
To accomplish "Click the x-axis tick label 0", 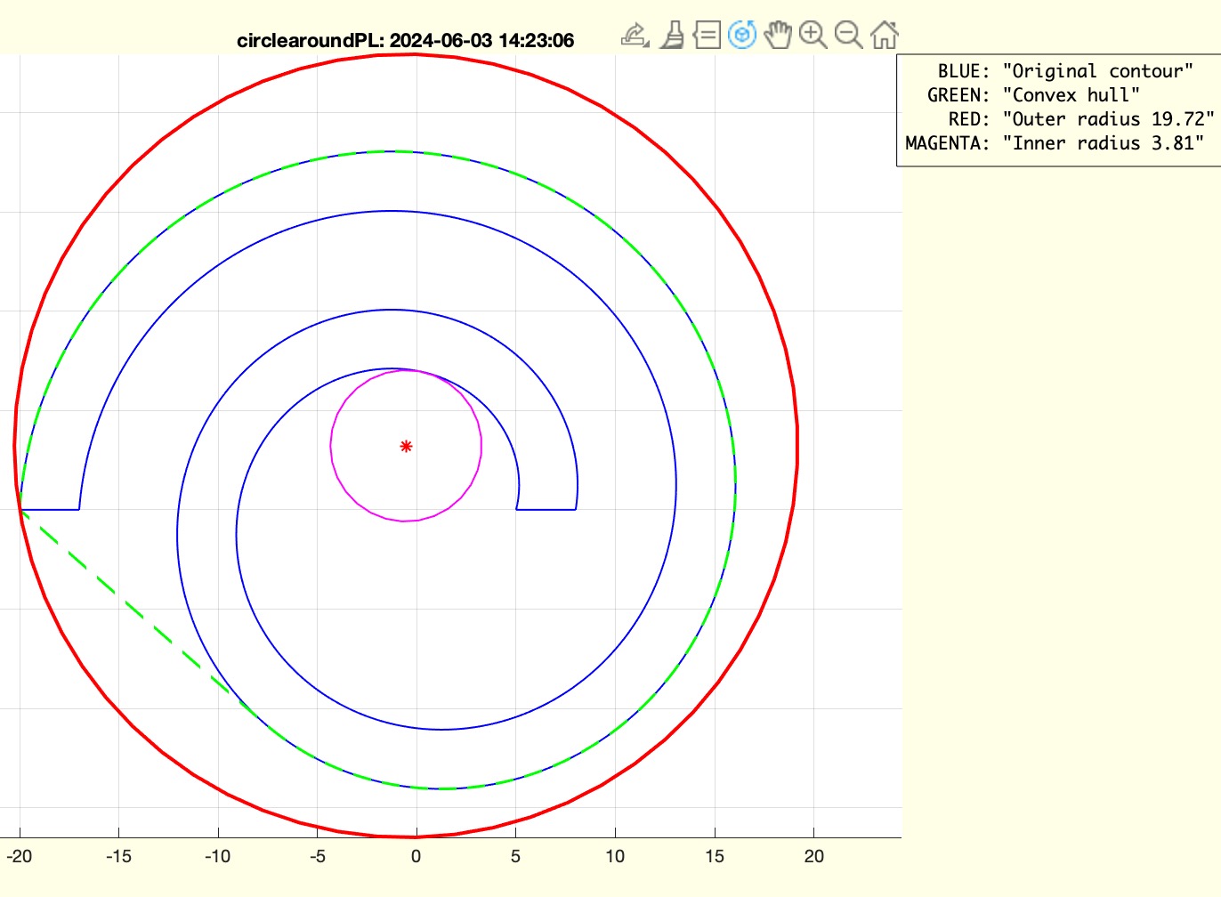I will point(416,856).
